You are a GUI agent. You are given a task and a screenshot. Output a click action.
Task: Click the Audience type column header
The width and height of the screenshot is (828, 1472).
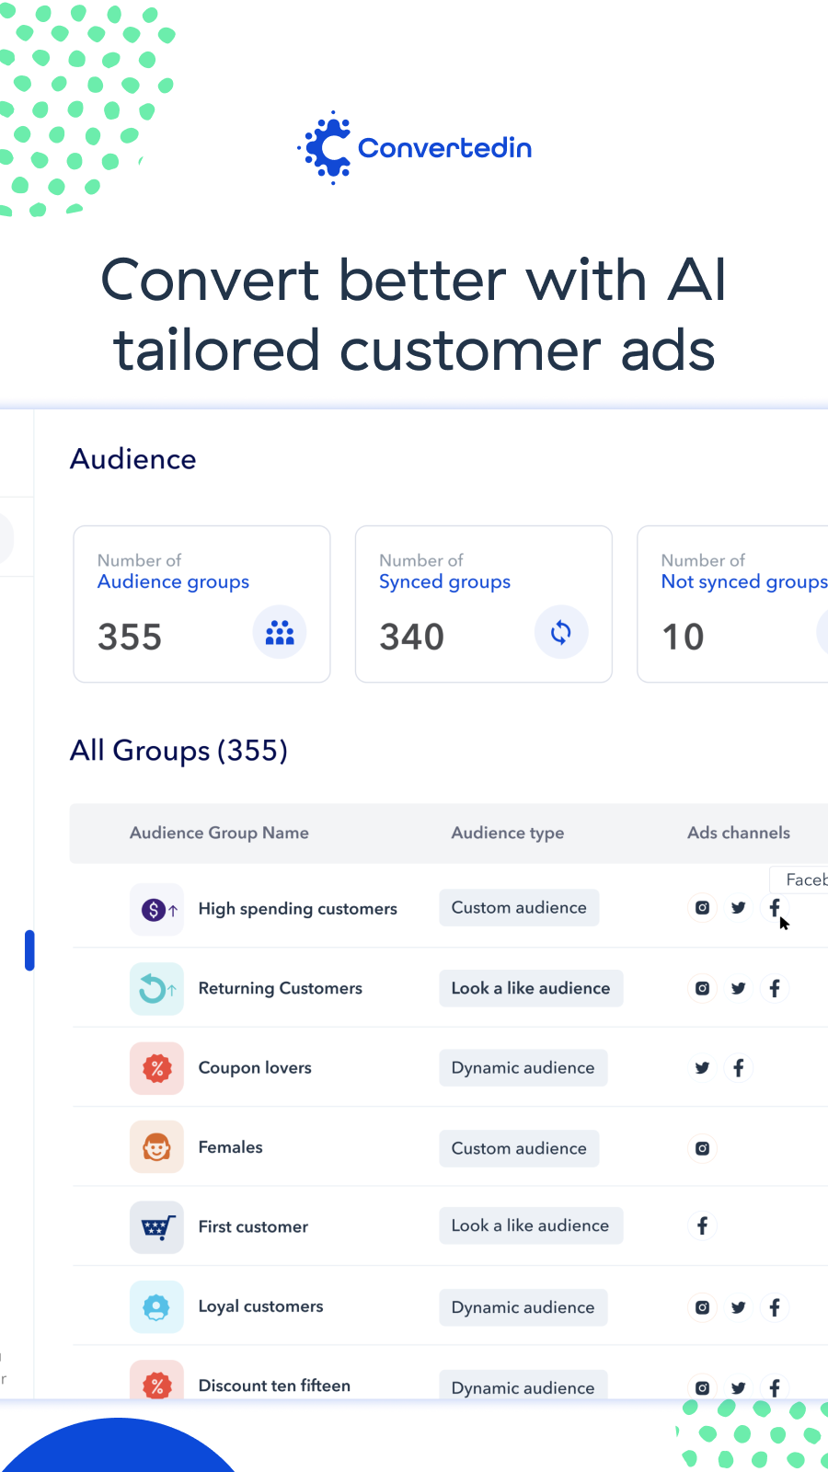pos(507,833)
